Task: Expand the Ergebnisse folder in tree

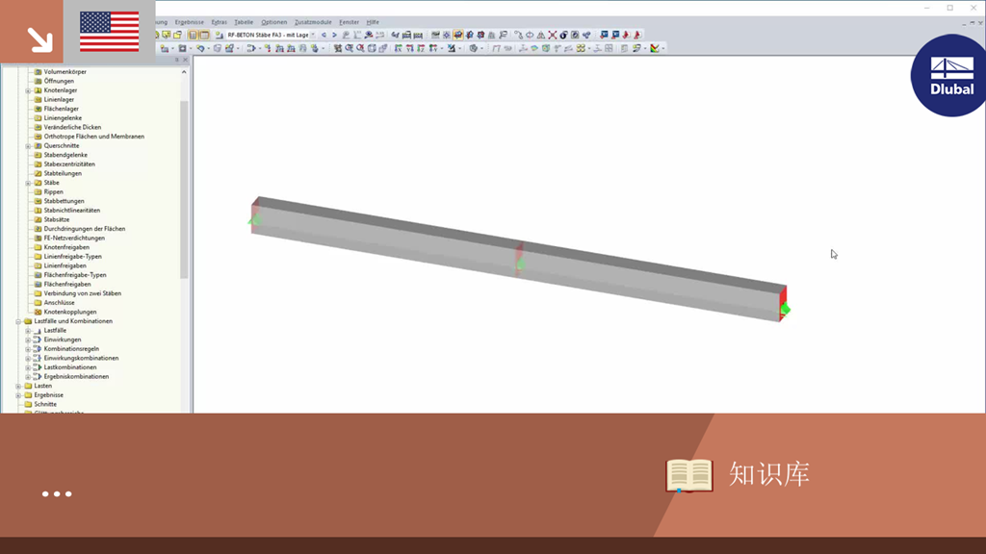Action: 18,395
